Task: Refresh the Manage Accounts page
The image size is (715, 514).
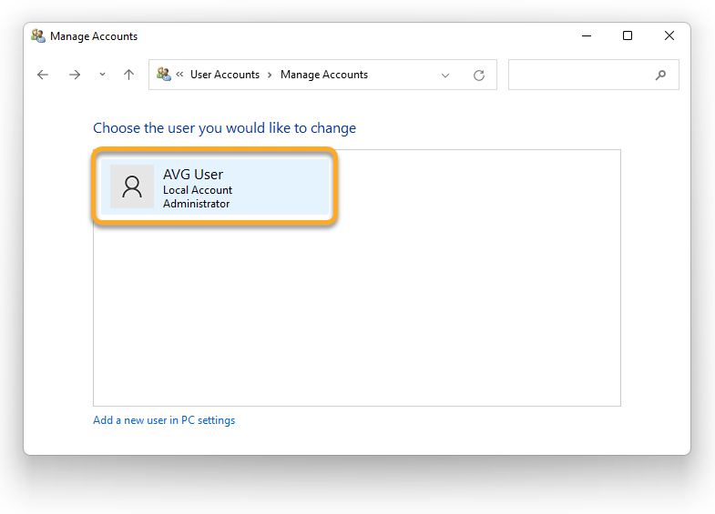Action: 479,76
